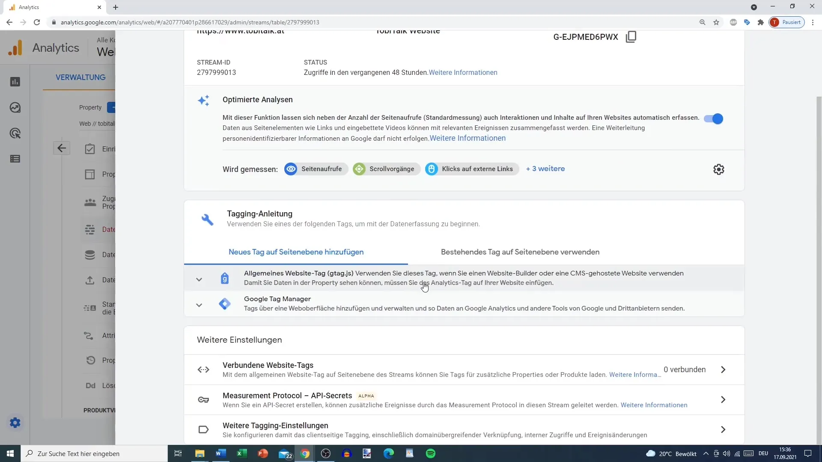Click Weitere Informationen link in enhanced
This screenshot has height=462, width=822.
[x=468, y=138]
